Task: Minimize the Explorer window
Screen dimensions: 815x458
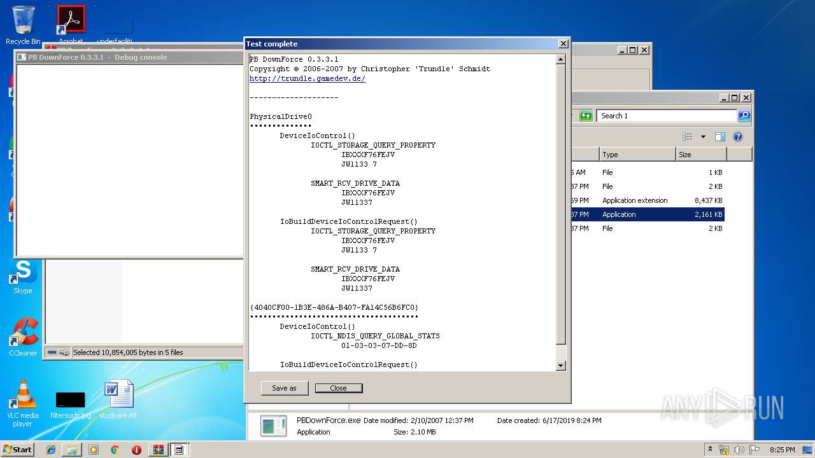Action: tap(725, 98)
